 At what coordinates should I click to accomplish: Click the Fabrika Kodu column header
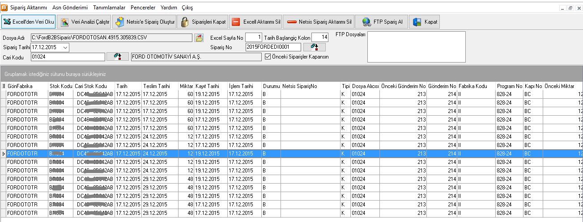coord(476,86)
